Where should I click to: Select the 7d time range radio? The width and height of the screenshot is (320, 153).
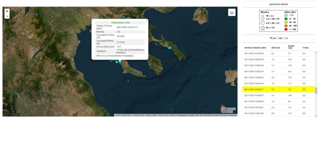coord(283,38)
